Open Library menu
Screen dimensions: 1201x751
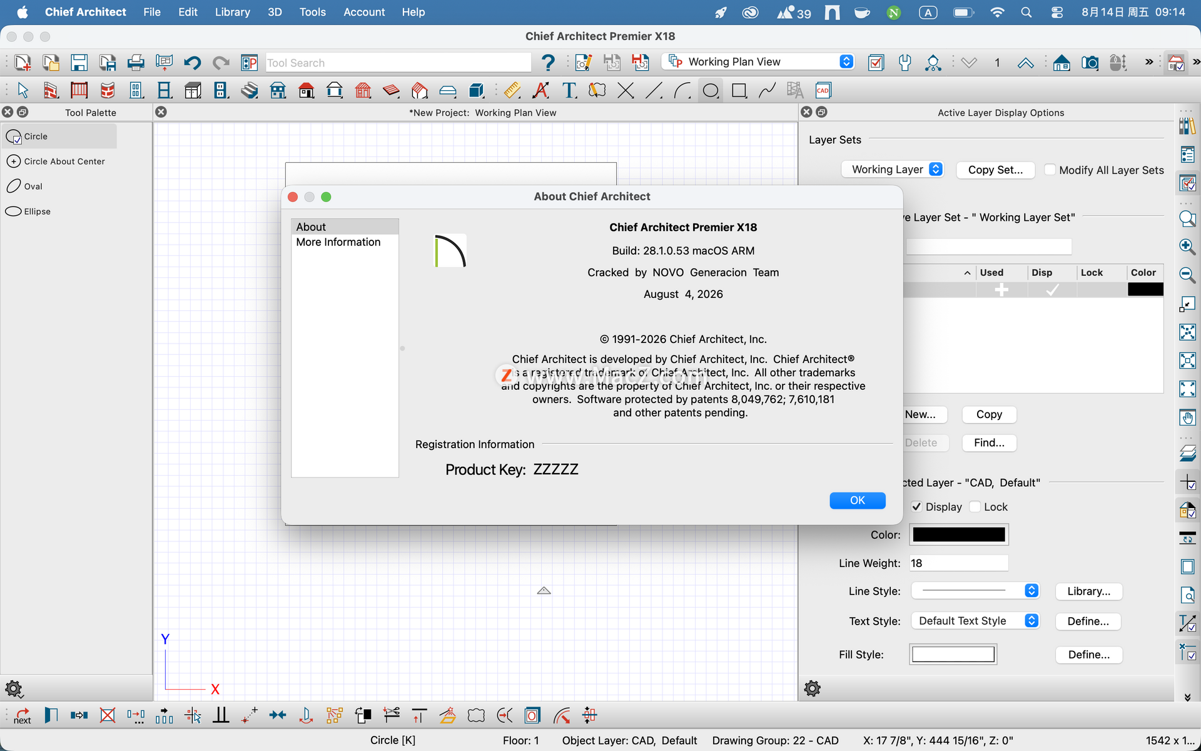click(x=232, y=12)
